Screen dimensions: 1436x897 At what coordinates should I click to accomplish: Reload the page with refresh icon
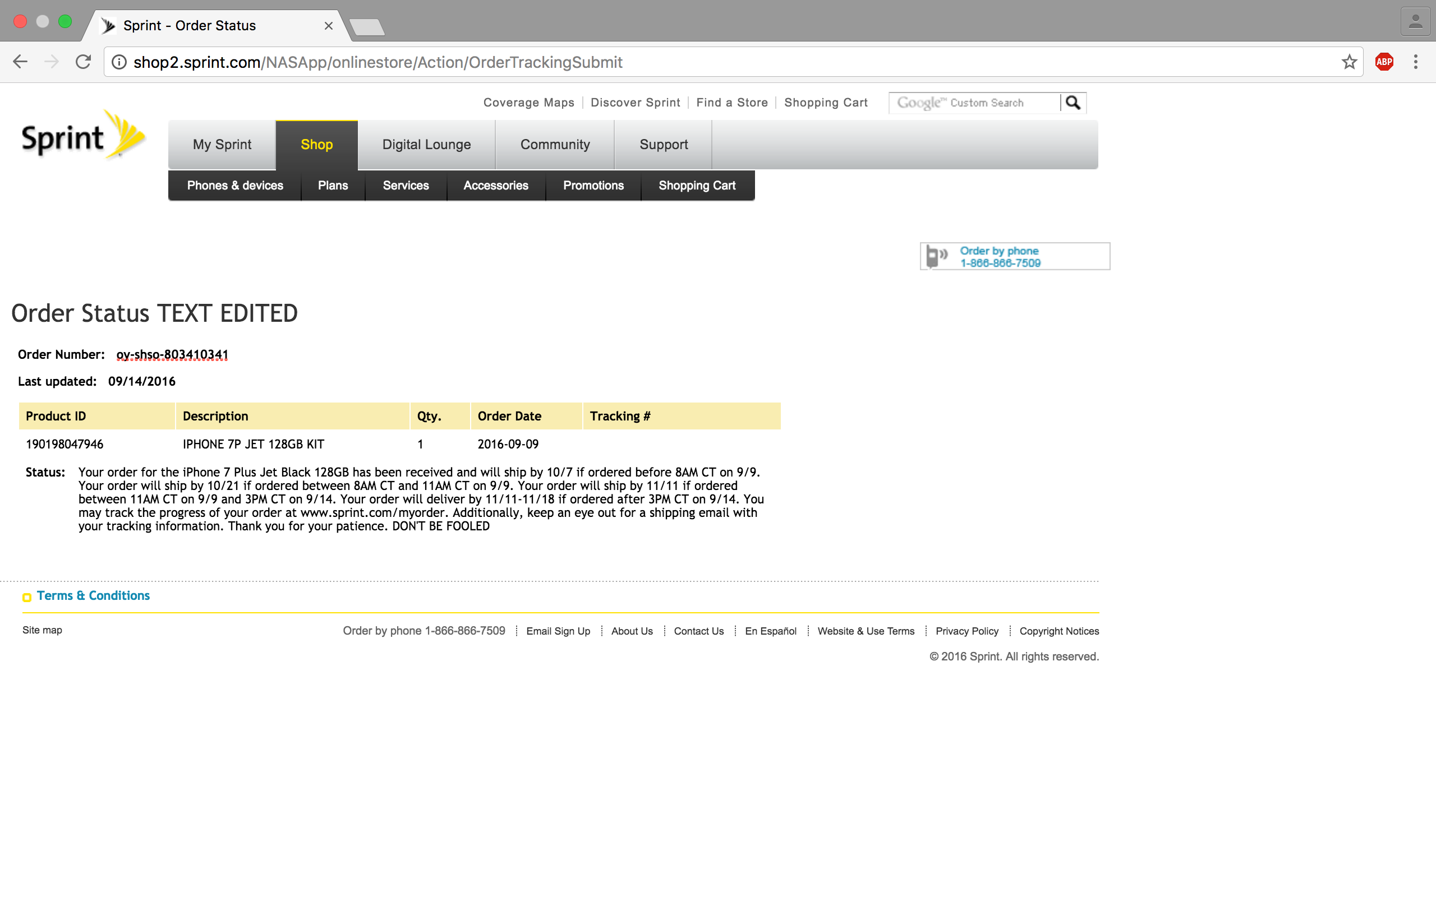(x=83, y=62)
